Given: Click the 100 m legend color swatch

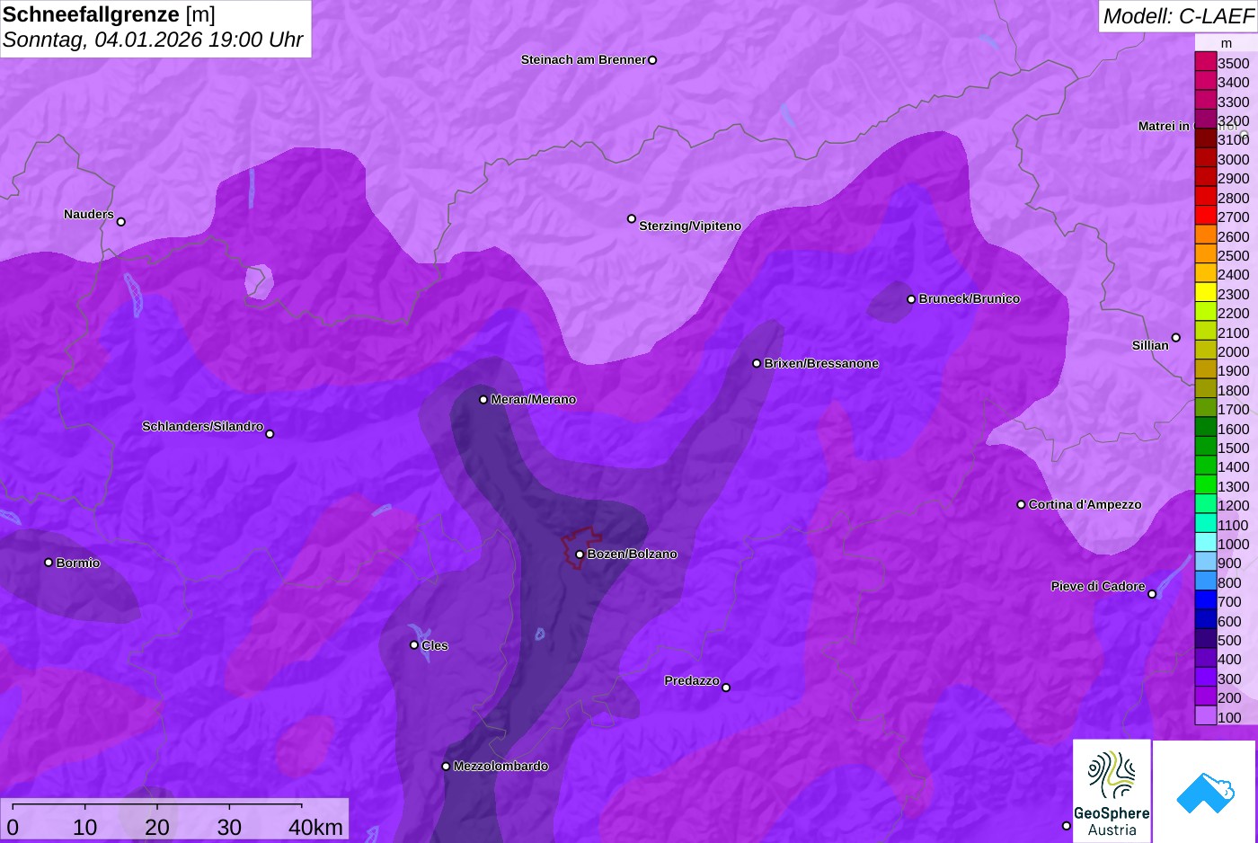Looking at the screenshot, I should [x=1206, y=716].
